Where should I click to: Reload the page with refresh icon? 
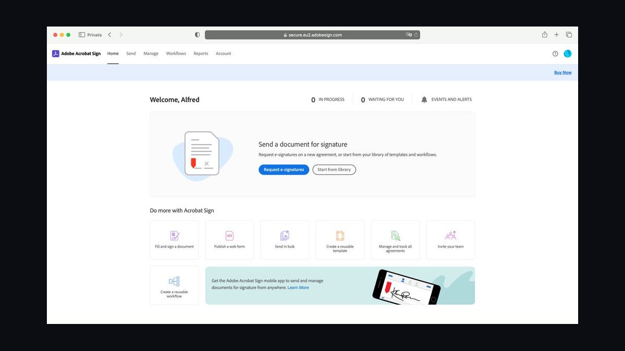416,35
